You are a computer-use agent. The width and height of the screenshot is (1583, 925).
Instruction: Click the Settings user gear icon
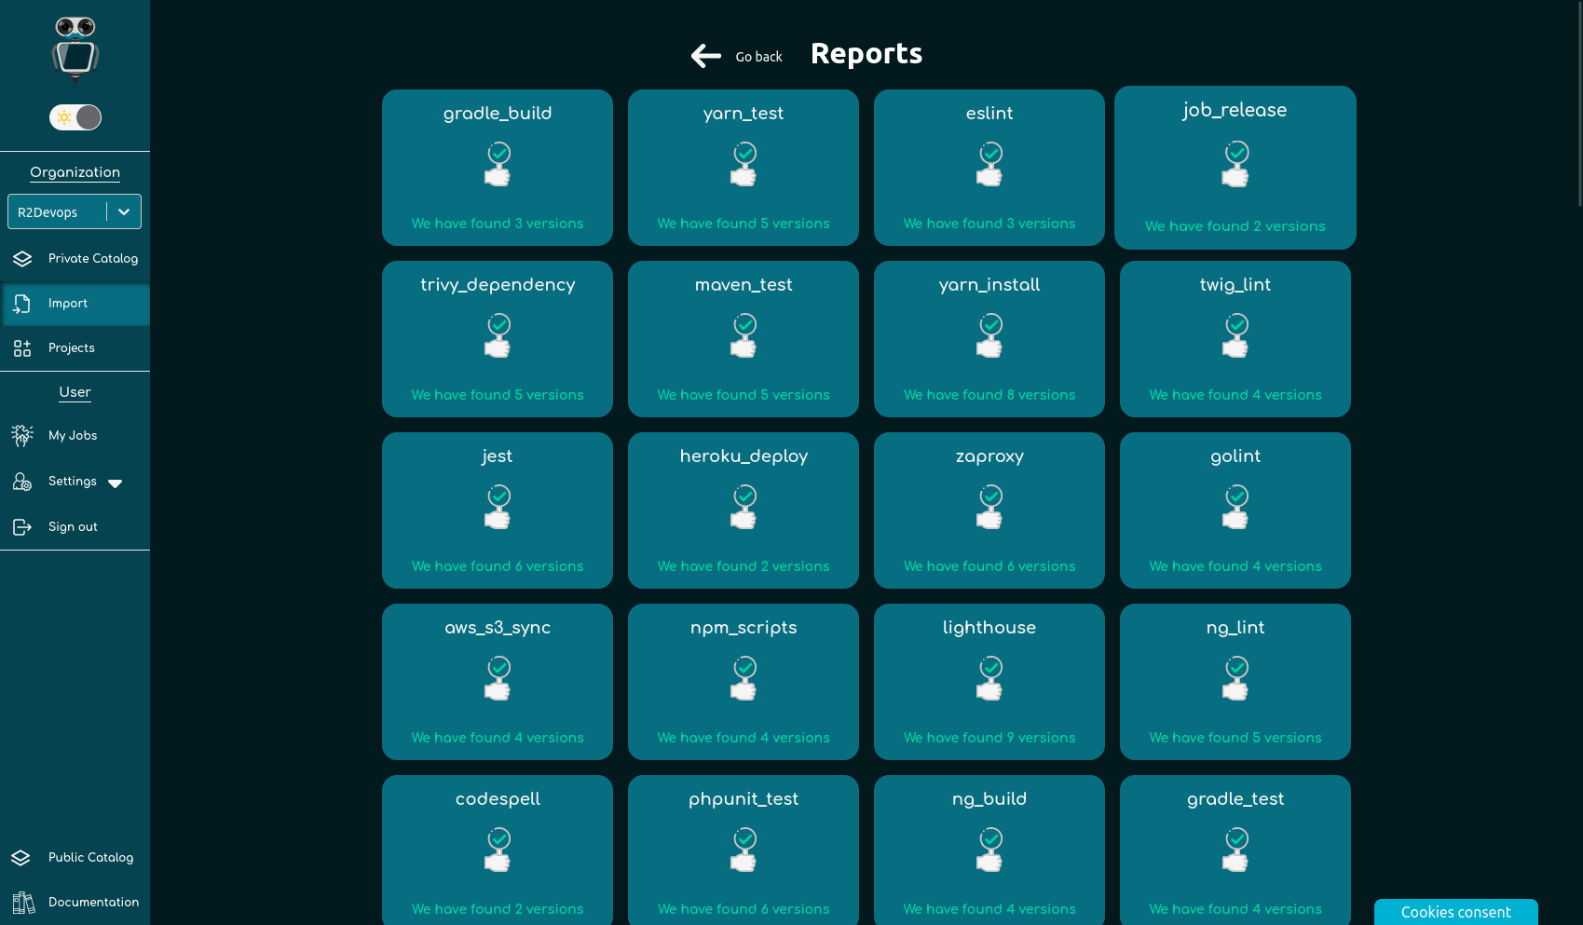22,482
